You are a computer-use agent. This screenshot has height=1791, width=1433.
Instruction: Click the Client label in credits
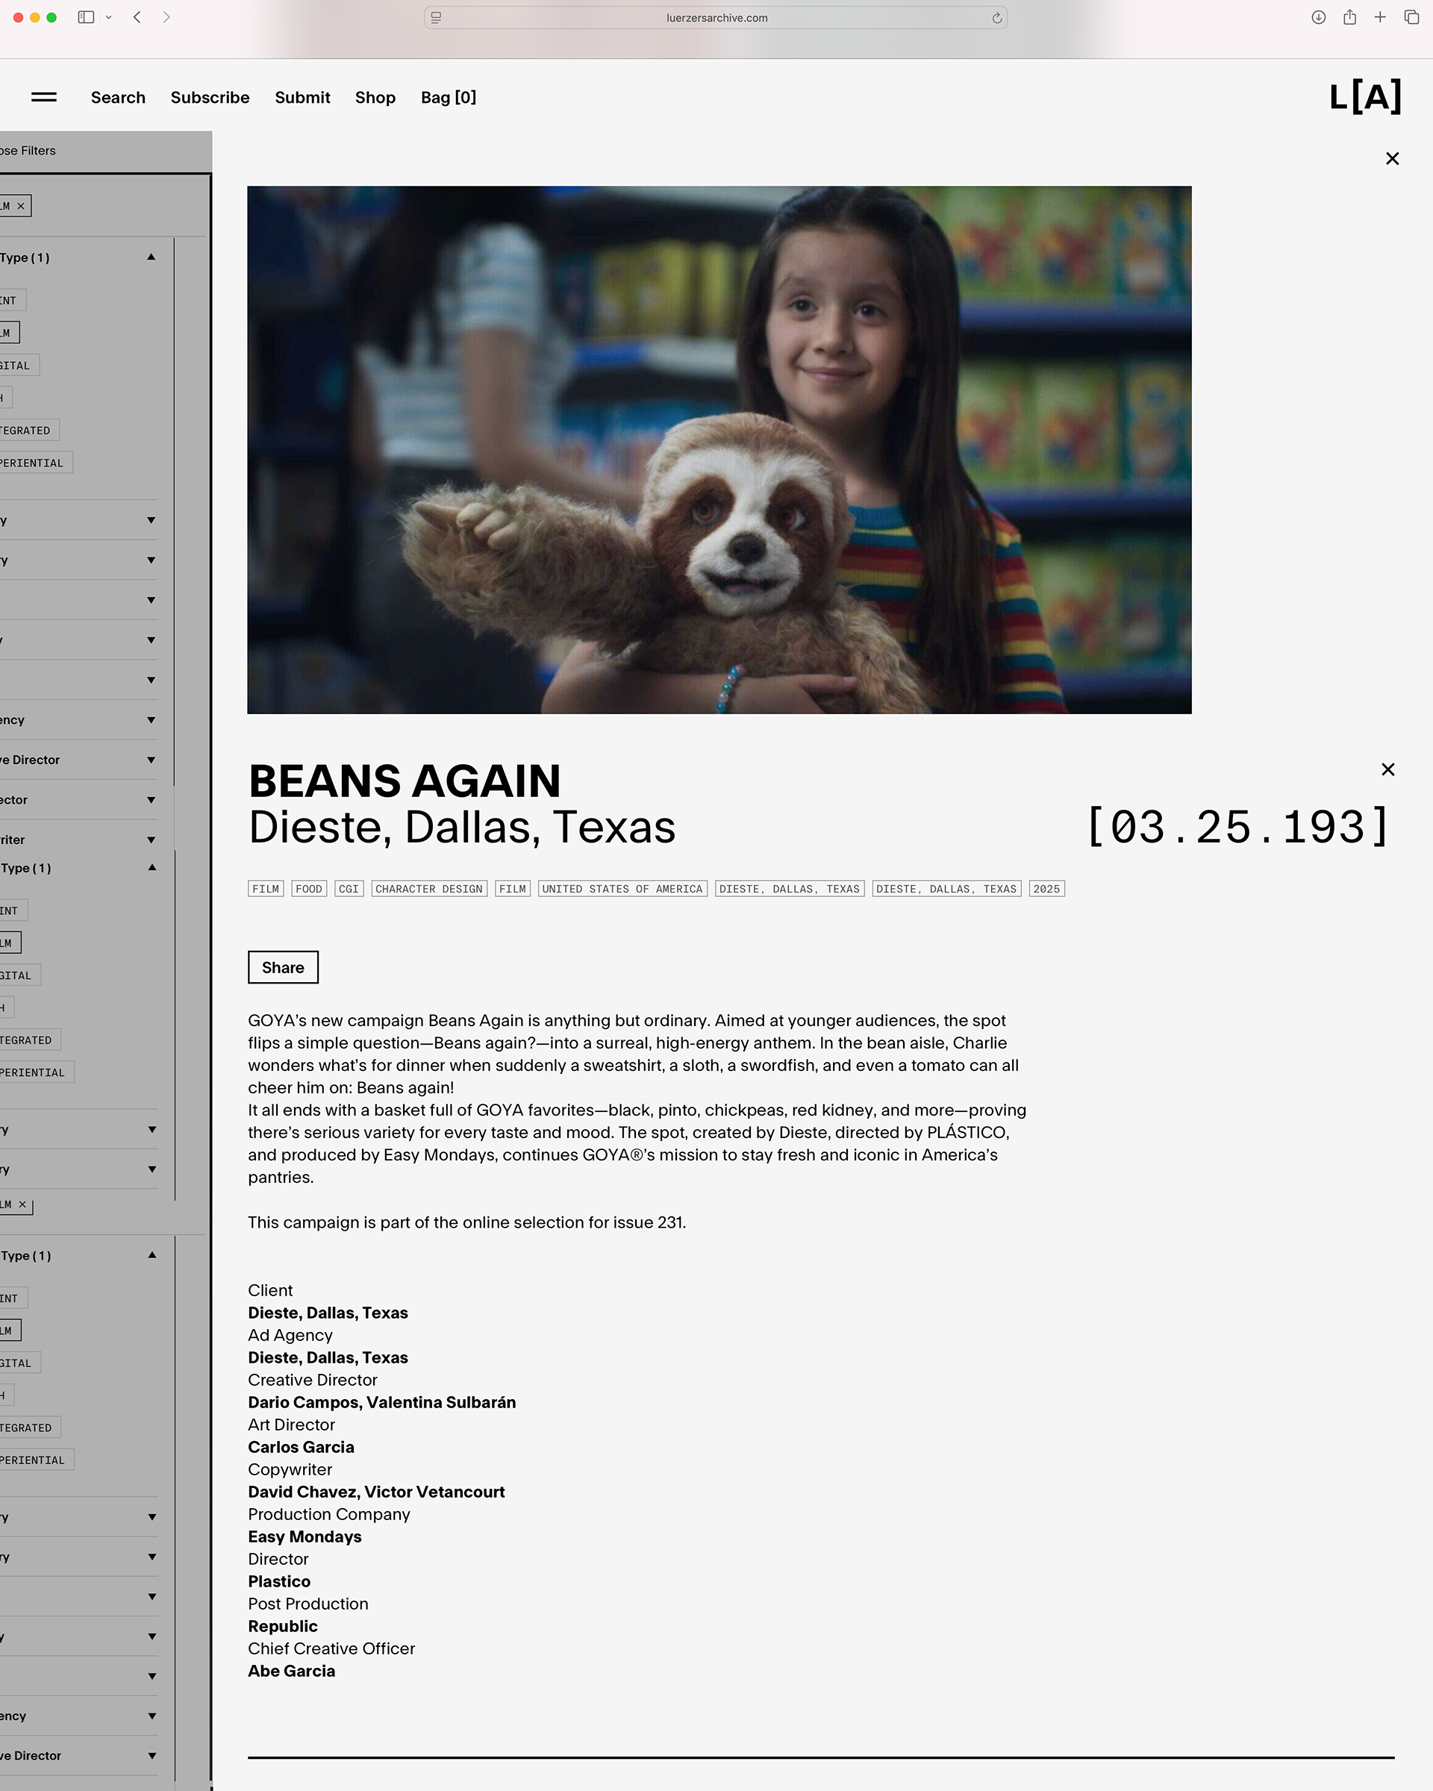pos(270,1290)
